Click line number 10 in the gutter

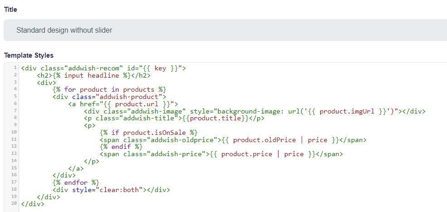click(14, 132)
